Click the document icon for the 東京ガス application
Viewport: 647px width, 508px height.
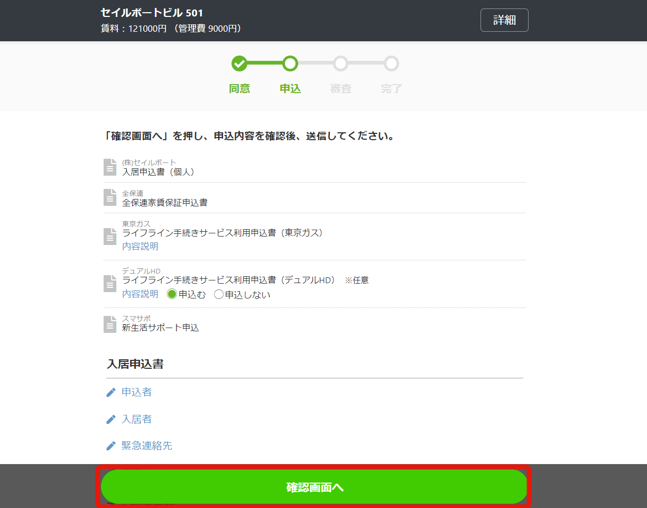(110, 236)
